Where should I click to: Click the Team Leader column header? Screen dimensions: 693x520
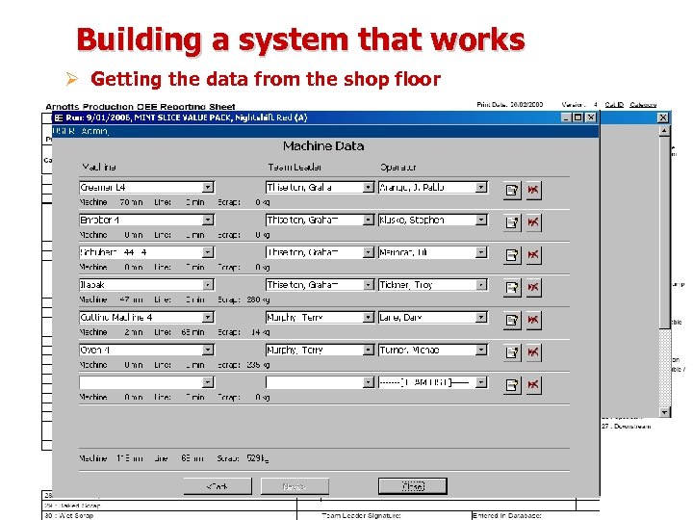click(295, 168)
